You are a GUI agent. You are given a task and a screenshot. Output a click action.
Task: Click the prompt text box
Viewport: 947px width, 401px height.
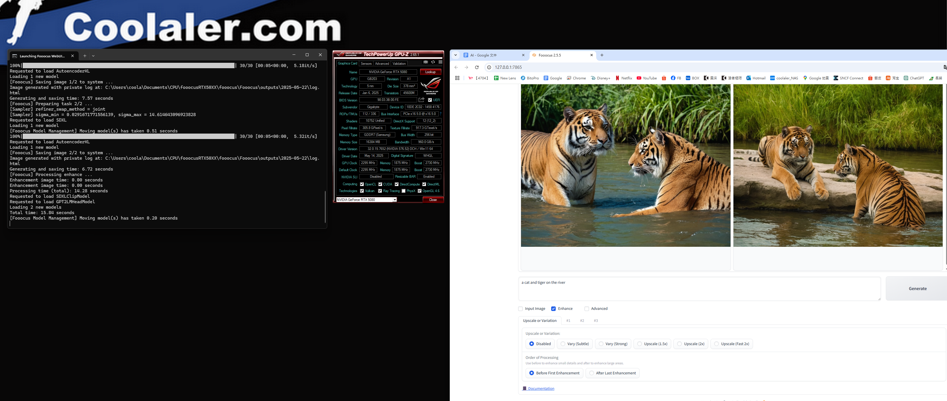[699, 289]
